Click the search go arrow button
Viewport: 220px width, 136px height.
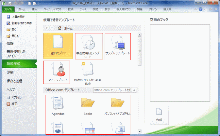pos(134,90)
